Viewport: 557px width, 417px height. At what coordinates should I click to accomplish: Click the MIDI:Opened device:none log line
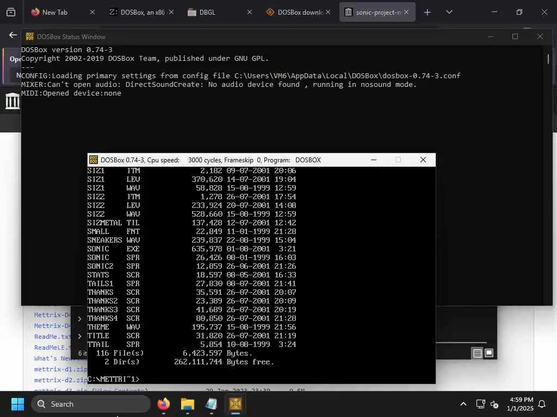[x=71, y=93]
